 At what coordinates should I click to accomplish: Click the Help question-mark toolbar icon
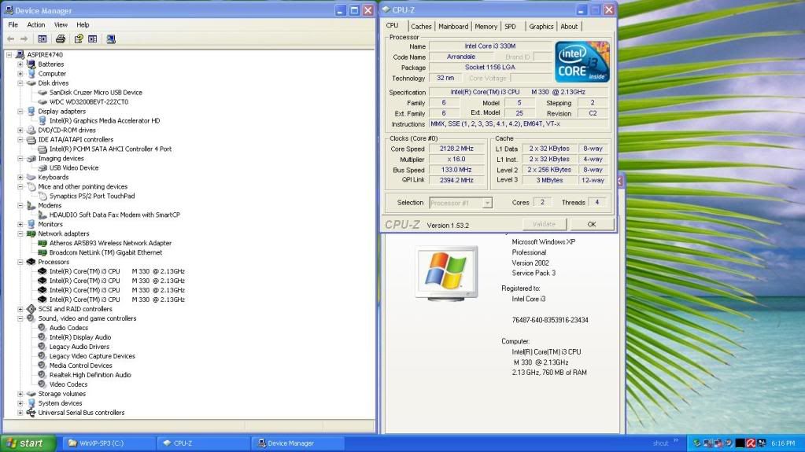79,39
